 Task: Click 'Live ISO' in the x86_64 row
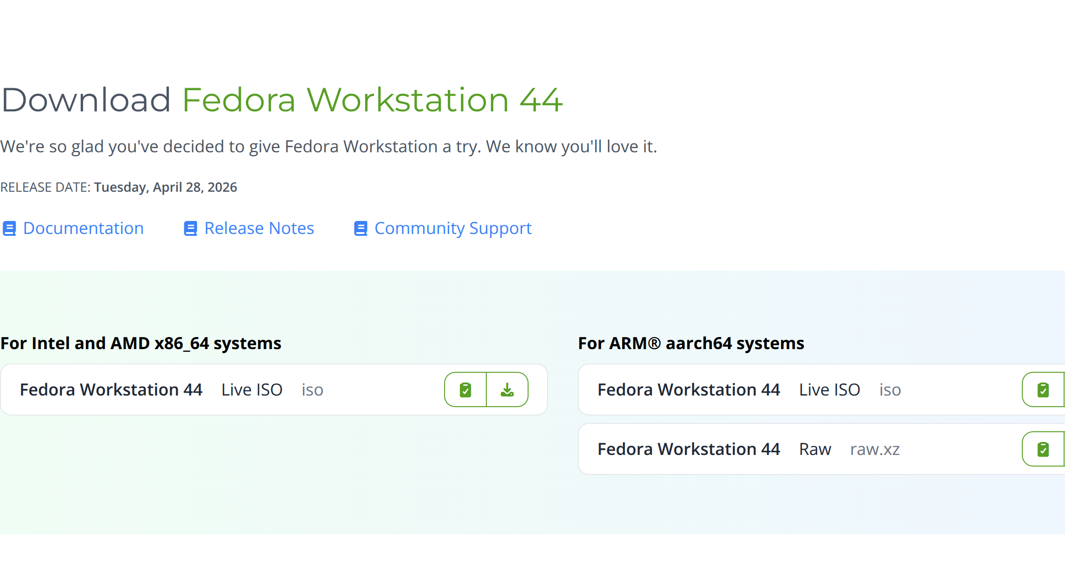[252, 390]
